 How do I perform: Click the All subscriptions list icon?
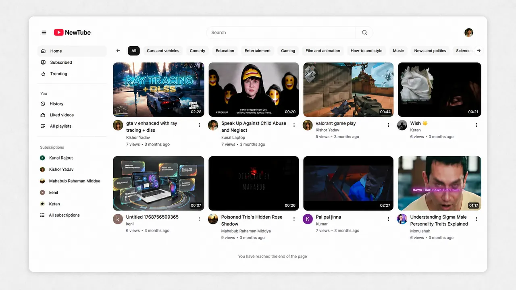pyautogui.click(x=42, y=215)
